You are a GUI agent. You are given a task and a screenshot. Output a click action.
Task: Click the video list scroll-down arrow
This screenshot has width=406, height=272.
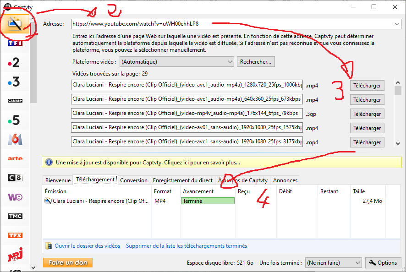click(x=398, y=144)
